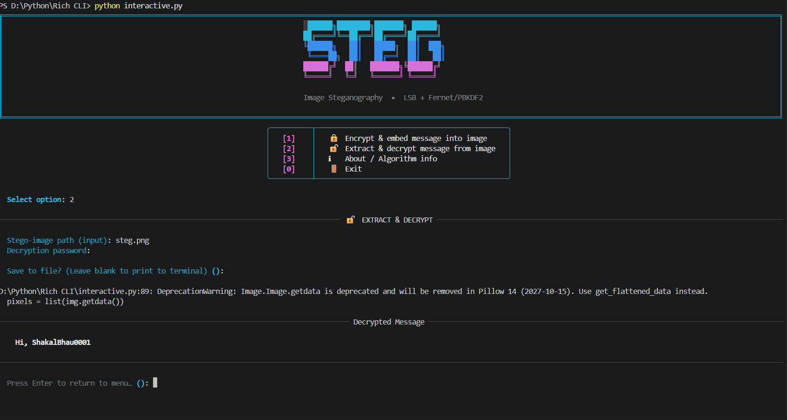The image size is (787, 420).
Task: Click the 'python interactive.py' command line
Action: [138, 6]
